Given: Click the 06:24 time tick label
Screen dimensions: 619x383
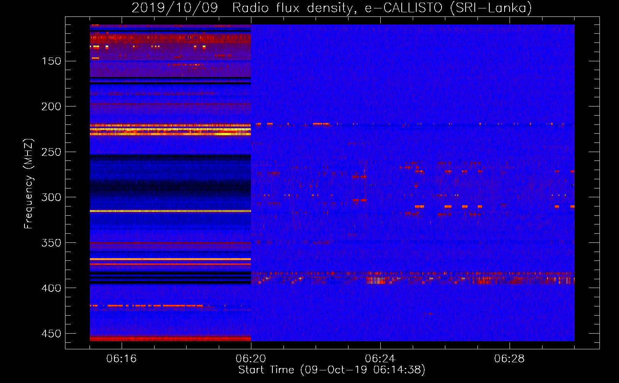Looking at the screenshot, I should (380, 359).
